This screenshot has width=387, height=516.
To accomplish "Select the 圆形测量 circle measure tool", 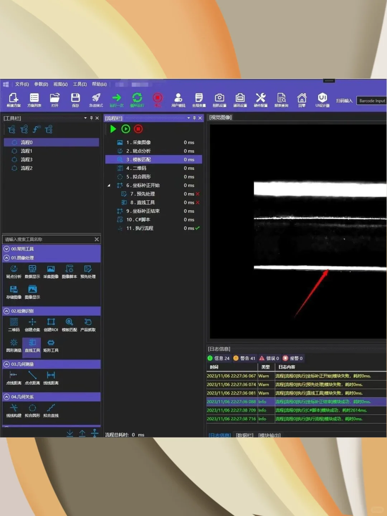I will coord(14,346).
